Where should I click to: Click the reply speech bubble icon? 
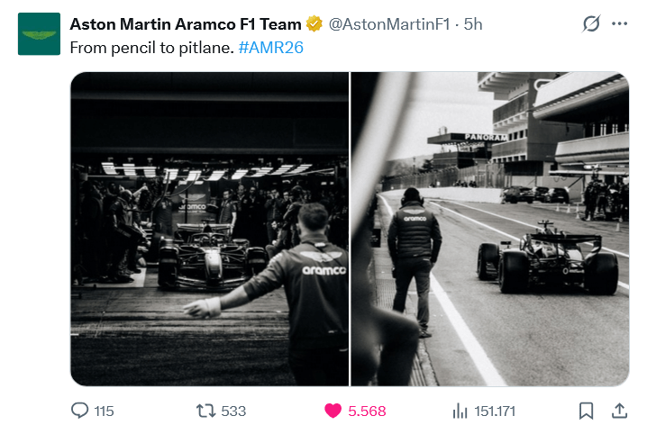coord(79,411)
